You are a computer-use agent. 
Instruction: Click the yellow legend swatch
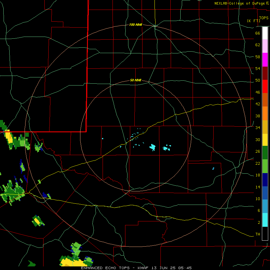pos(265,140)
